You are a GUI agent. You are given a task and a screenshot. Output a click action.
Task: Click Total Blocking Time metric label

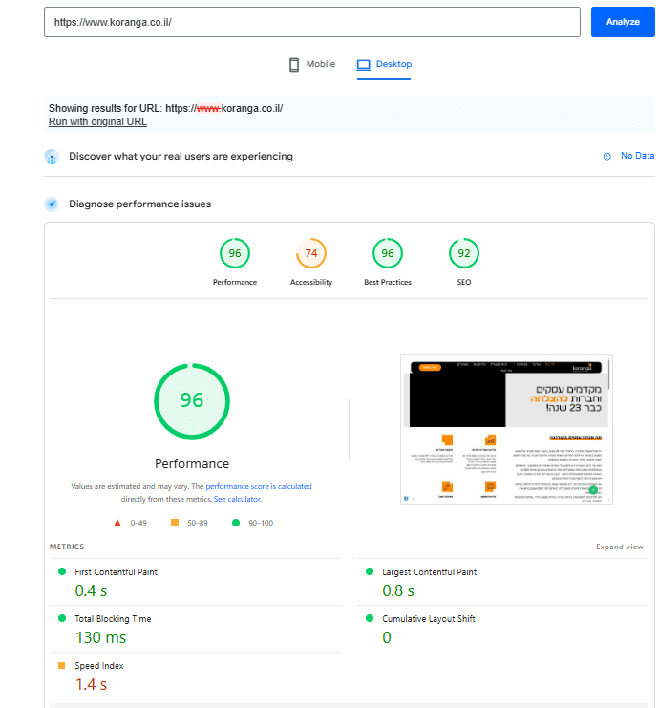[113, 619]
